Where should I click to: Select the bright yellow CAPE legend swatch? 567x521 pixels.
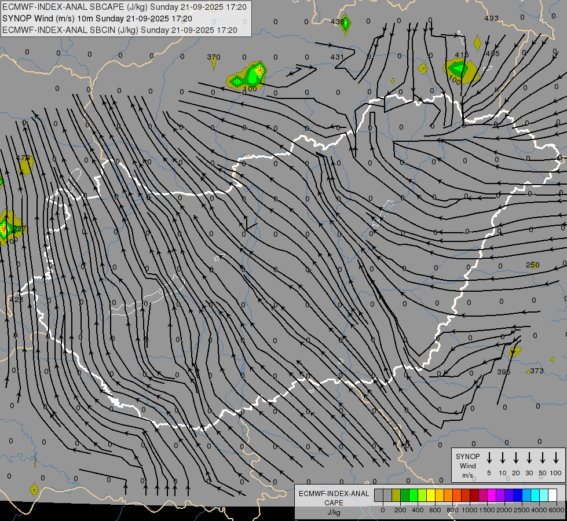pyautogui.click(x=431, y=496)
